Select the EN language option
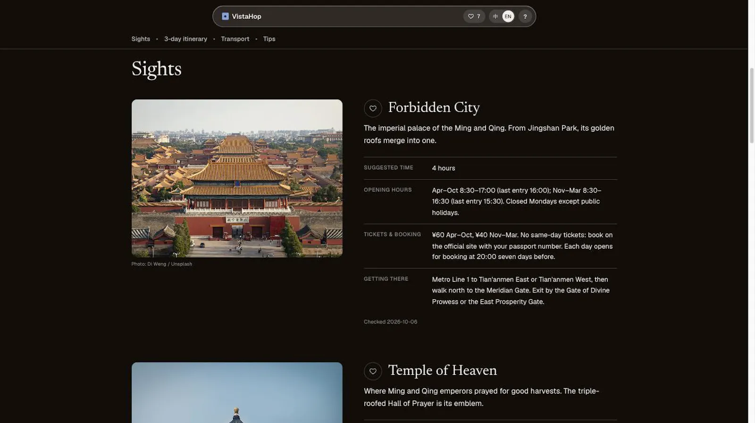The height and width of the screenshot is (423, 755). pyautogui.click(x=508, y=16)
